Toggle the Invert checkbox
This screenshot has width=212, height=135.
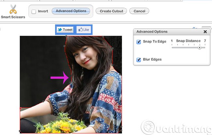34,12
